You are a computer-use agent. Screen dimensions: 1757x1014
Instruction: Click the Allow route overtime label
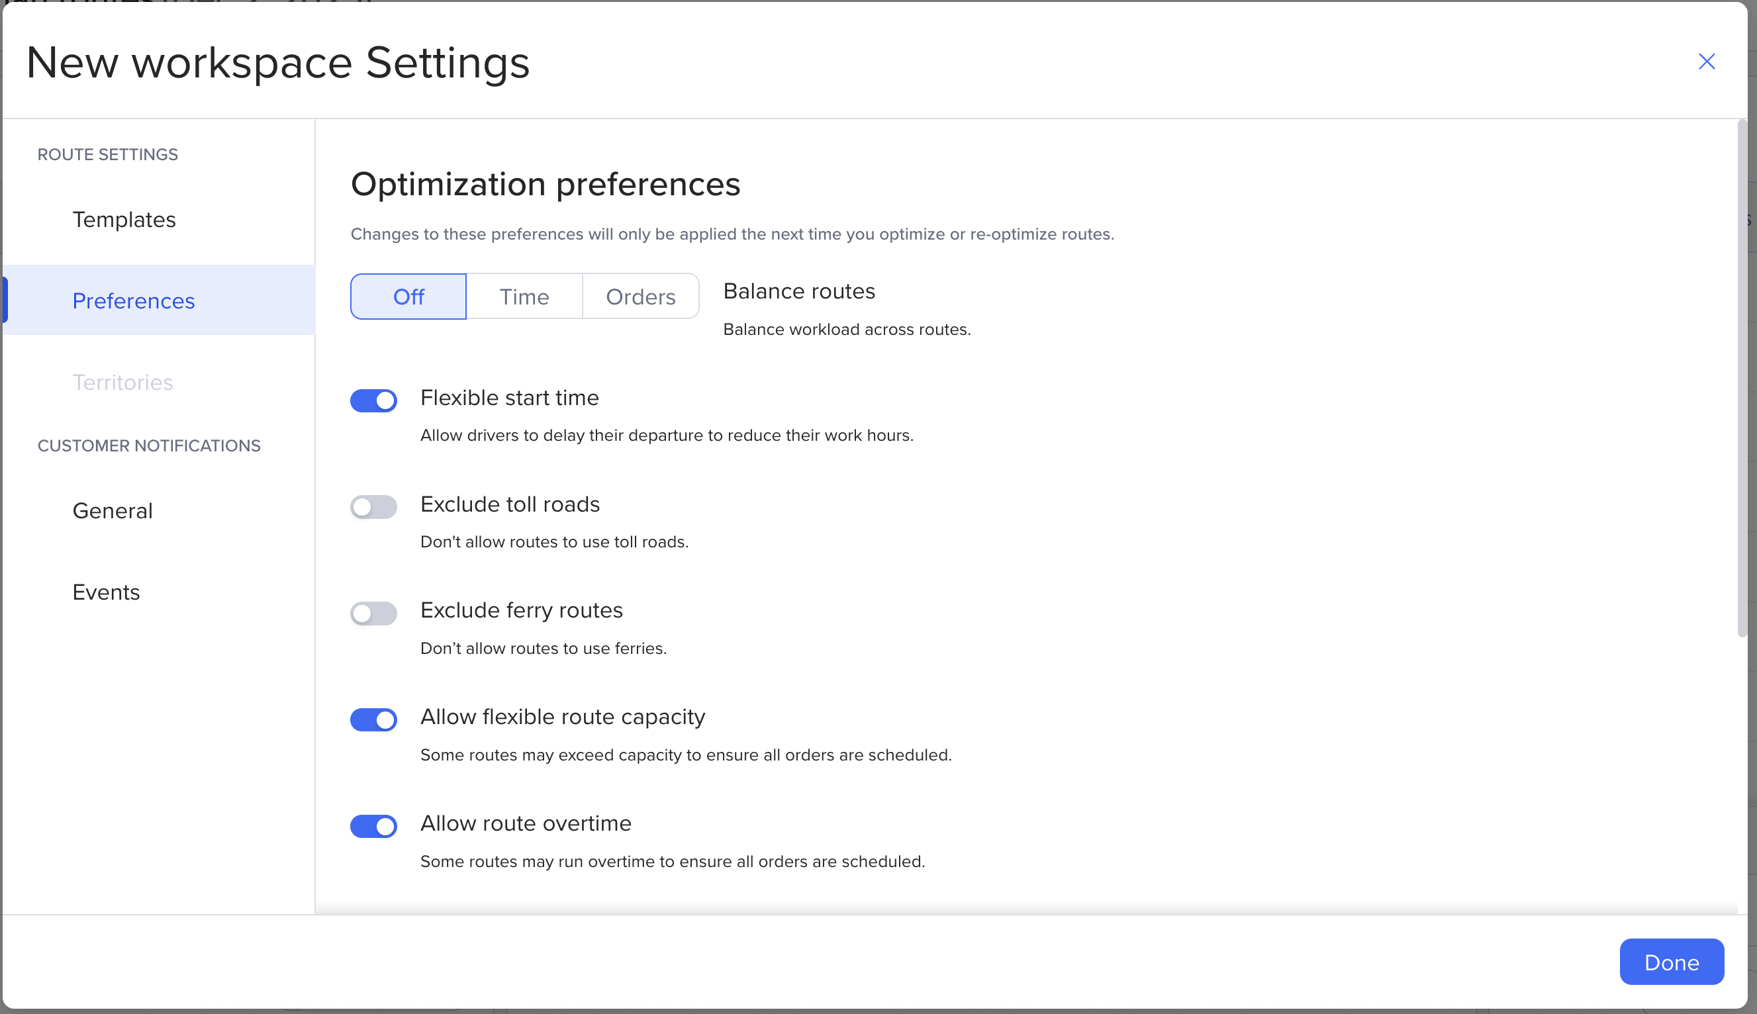(525, 823)
